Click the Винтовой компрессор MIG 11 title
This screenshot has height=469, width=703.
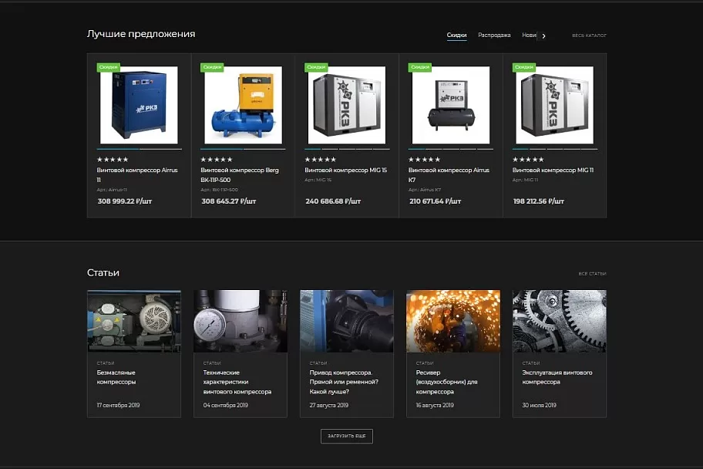tap(553, 170)
